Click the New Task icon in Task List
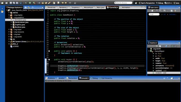This screenshot has width=181, height=102. click(x=152, y=11)
